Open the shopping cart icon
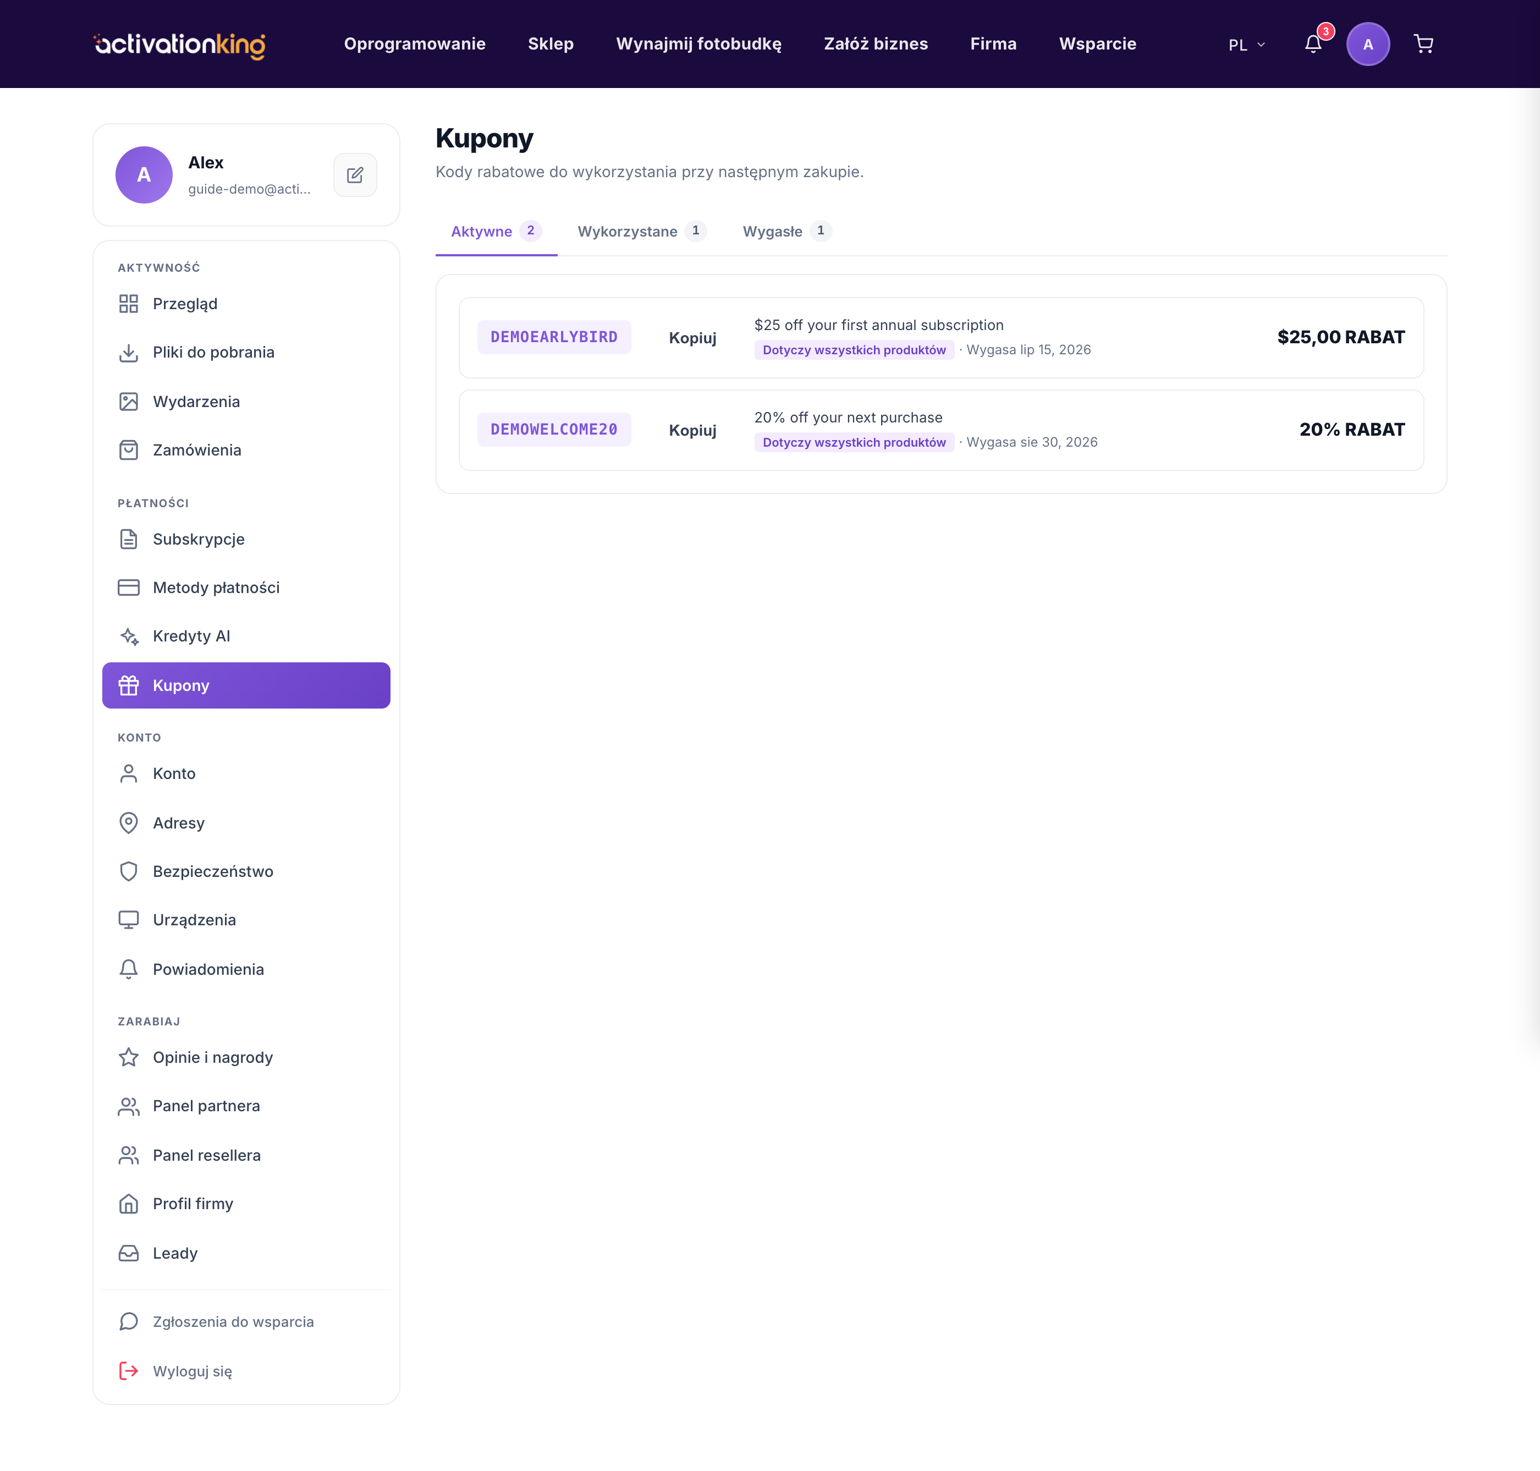Viewport: 1540px width, 1471px height. pyautogui.click(x=1423, y=44)
